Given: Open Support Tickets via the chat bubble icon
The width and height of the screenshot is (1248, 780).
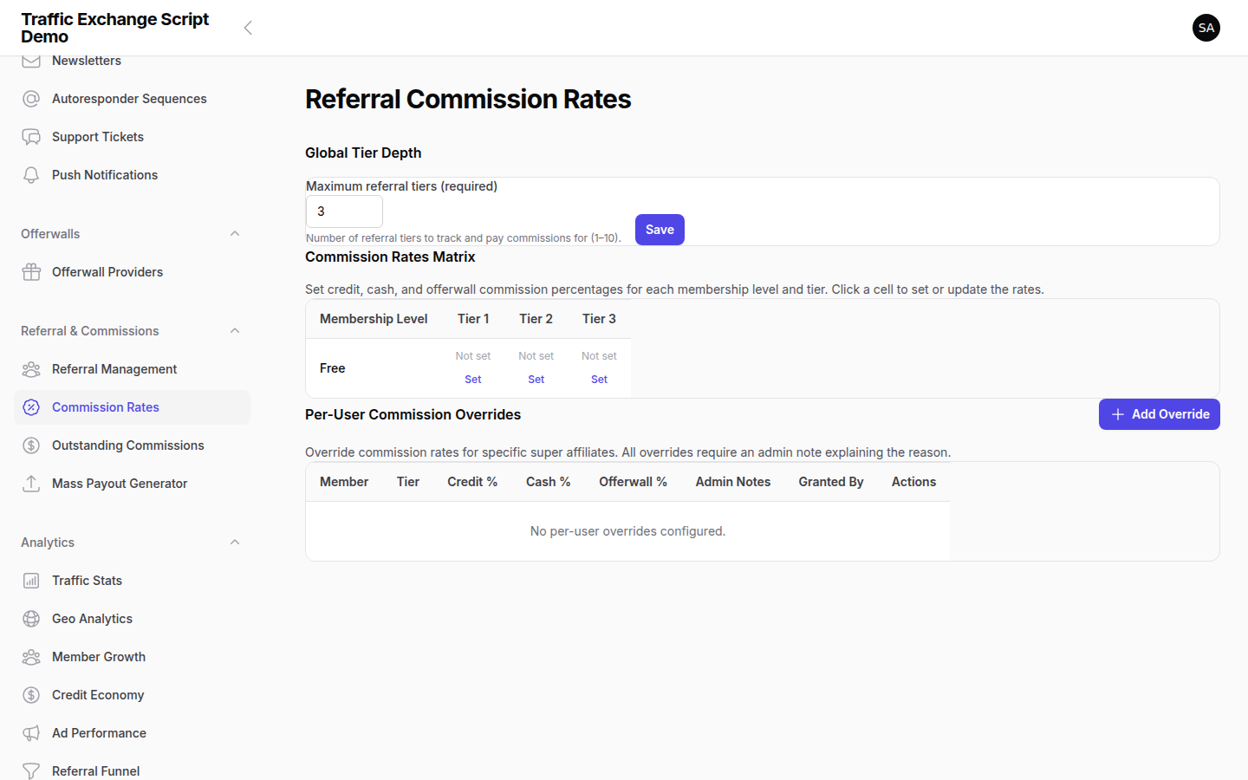Looking at the screenshot, I should pos(31,136).
